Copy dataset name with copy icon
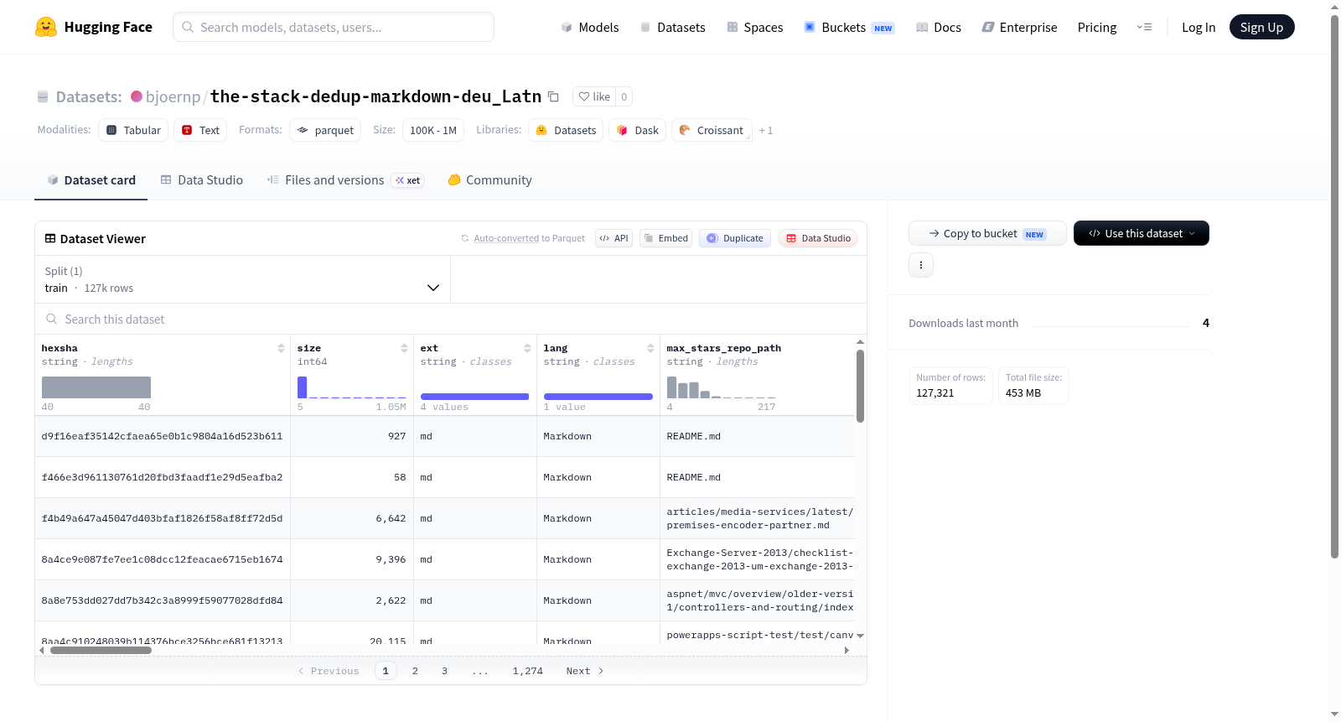Image resolution: width=1341 pixels, height=722 pixels. 553,96
